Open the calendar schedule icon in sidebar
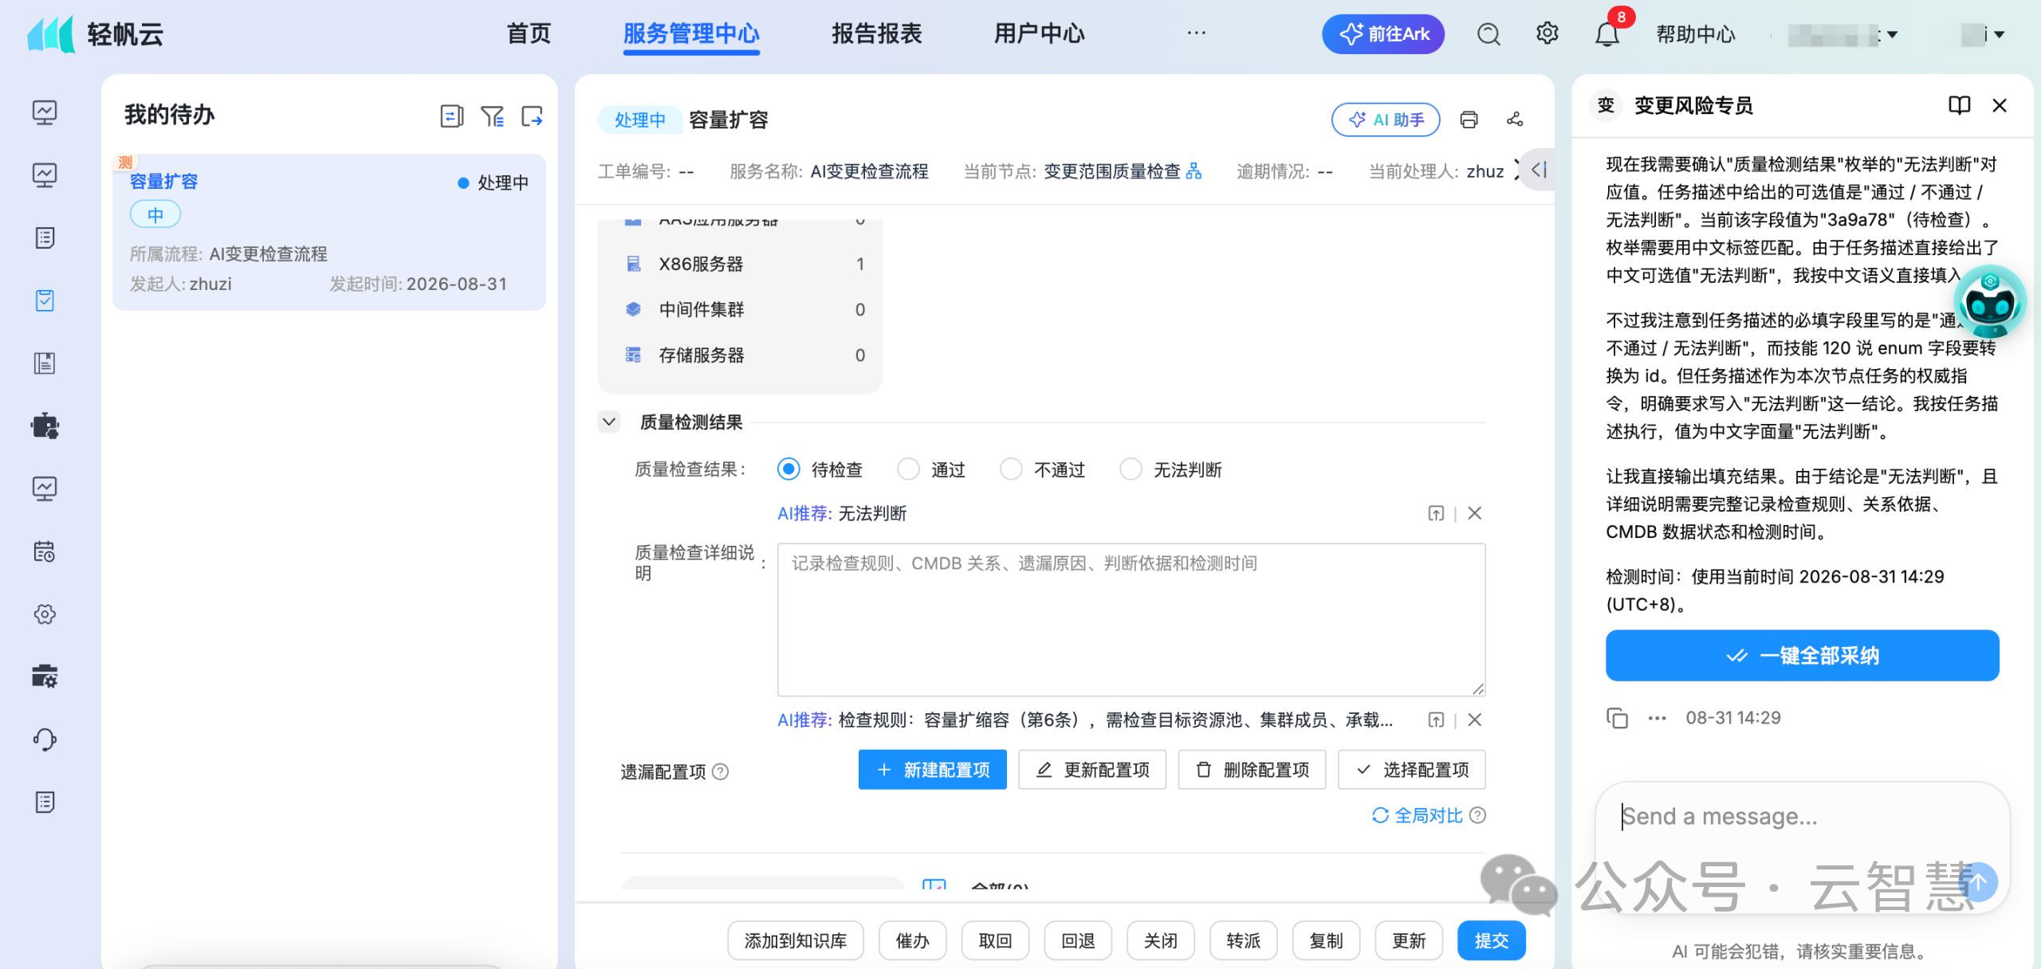 pyautogui.click(x=45, y=551)
